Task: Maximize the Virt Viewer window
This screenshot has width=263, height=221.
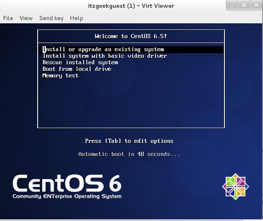Action: 244,6
